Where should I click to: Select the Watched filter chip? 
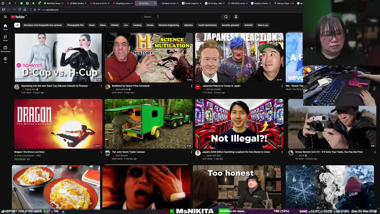point(248,25)
